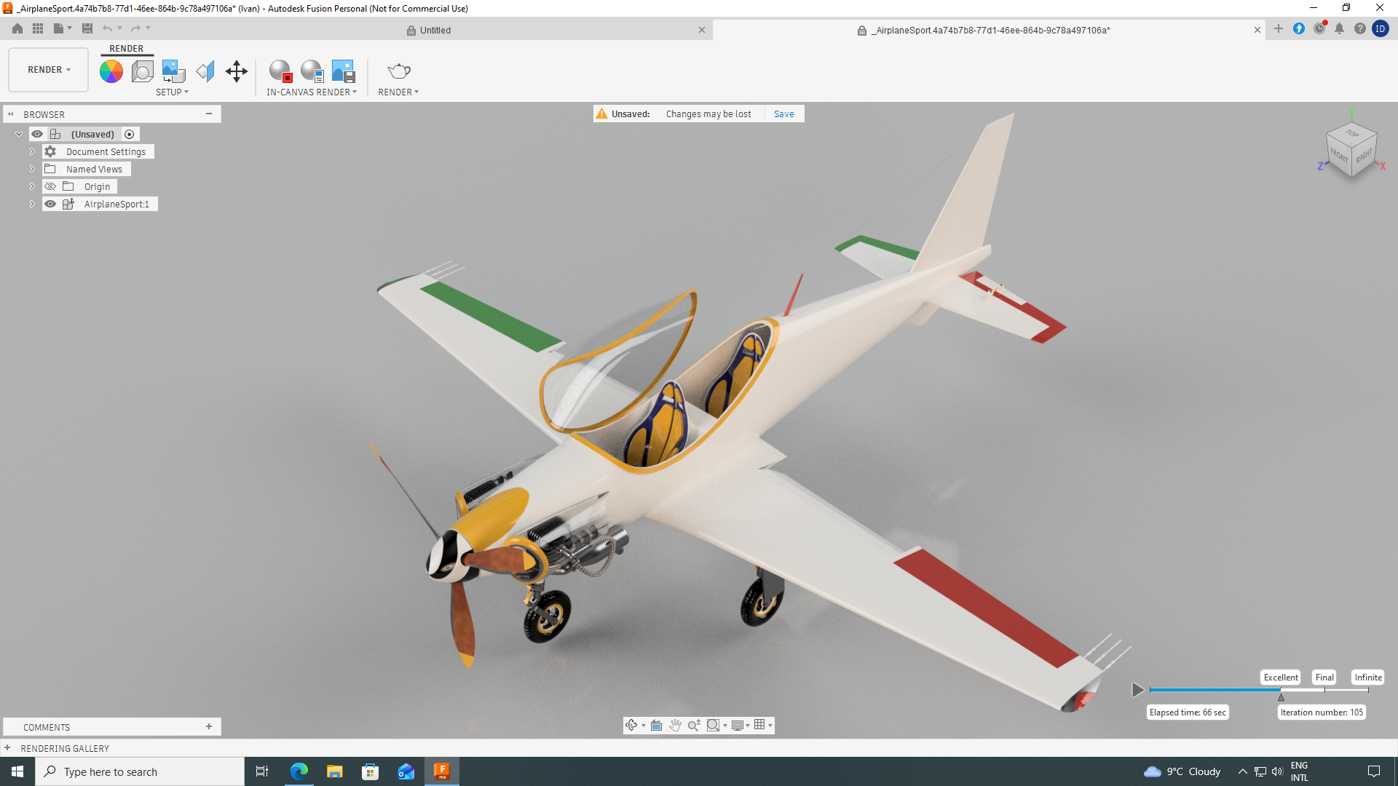Viewport: 1398px width, 786px height.
Task: Show the Origin folder visibility
Action: [x=50, y=187]
